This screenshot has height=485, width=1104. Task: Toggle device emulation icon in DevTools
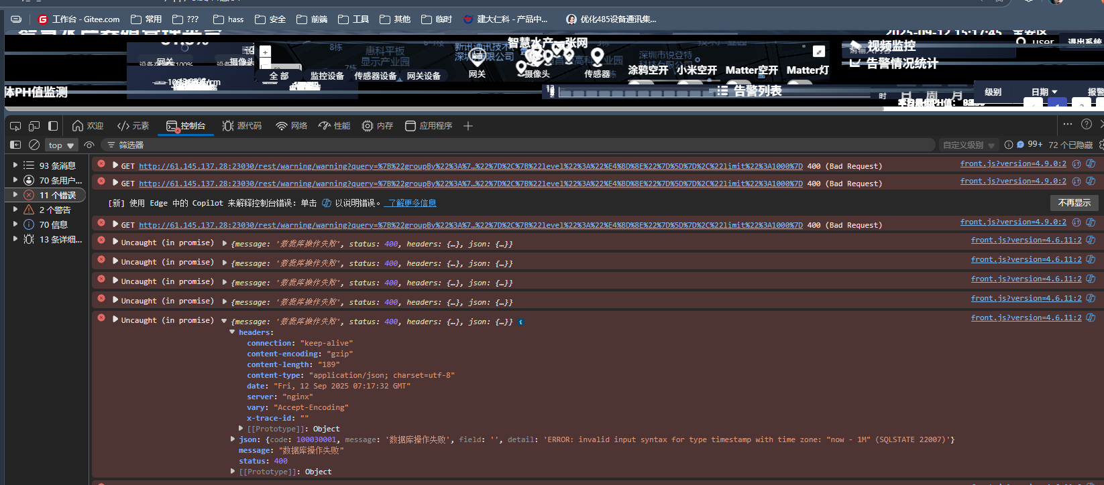pos(34,126)
